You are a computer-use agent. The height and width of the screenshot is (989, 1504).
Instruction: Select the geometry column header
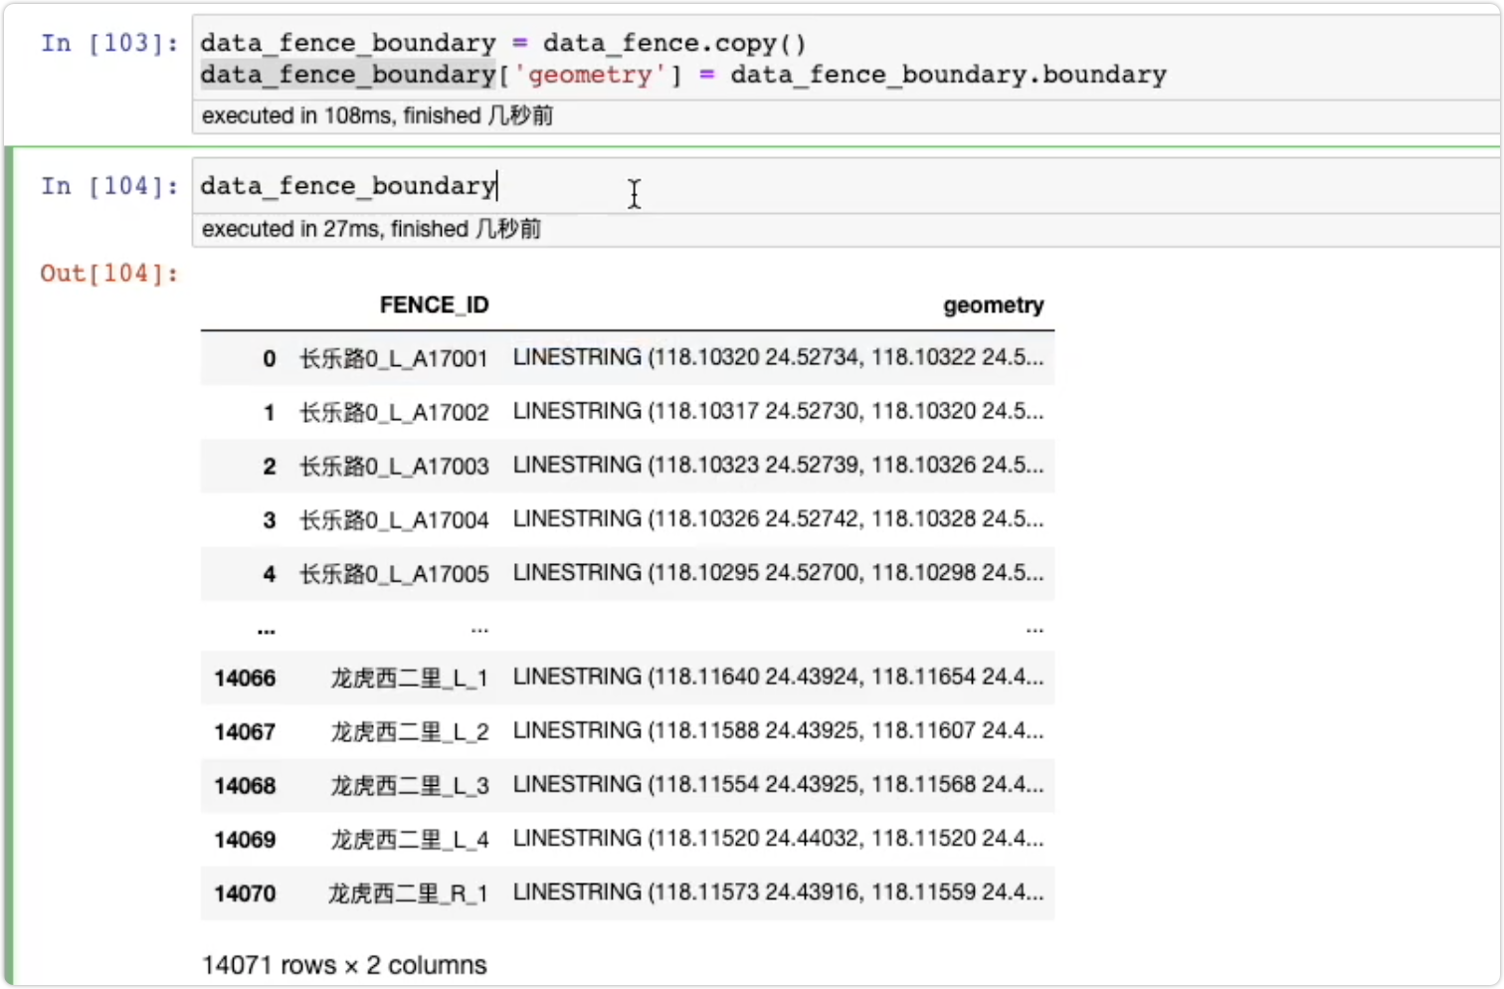click(993, 305)
